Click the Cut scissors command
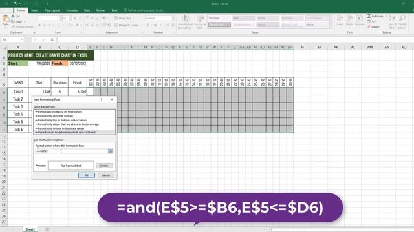The height and width of the screenshot is (232, 414). [16, 16]
